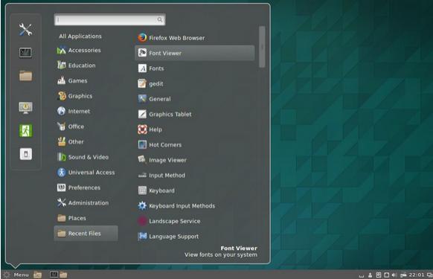Click the Keyboard Input Methods gear icon

[142, 205]
